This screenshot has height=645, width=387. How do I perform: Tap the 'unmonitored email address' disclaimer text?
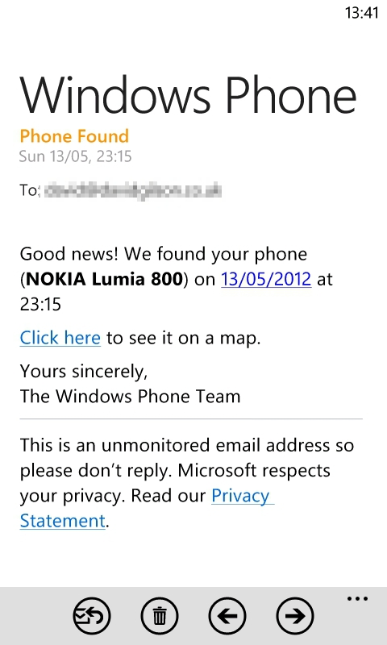click(215, 445)
